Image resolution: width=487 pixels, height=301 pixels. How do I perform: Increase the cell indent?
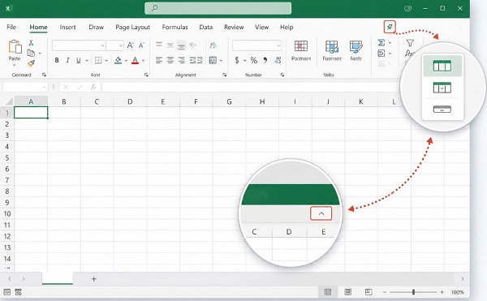pos(200,60)
